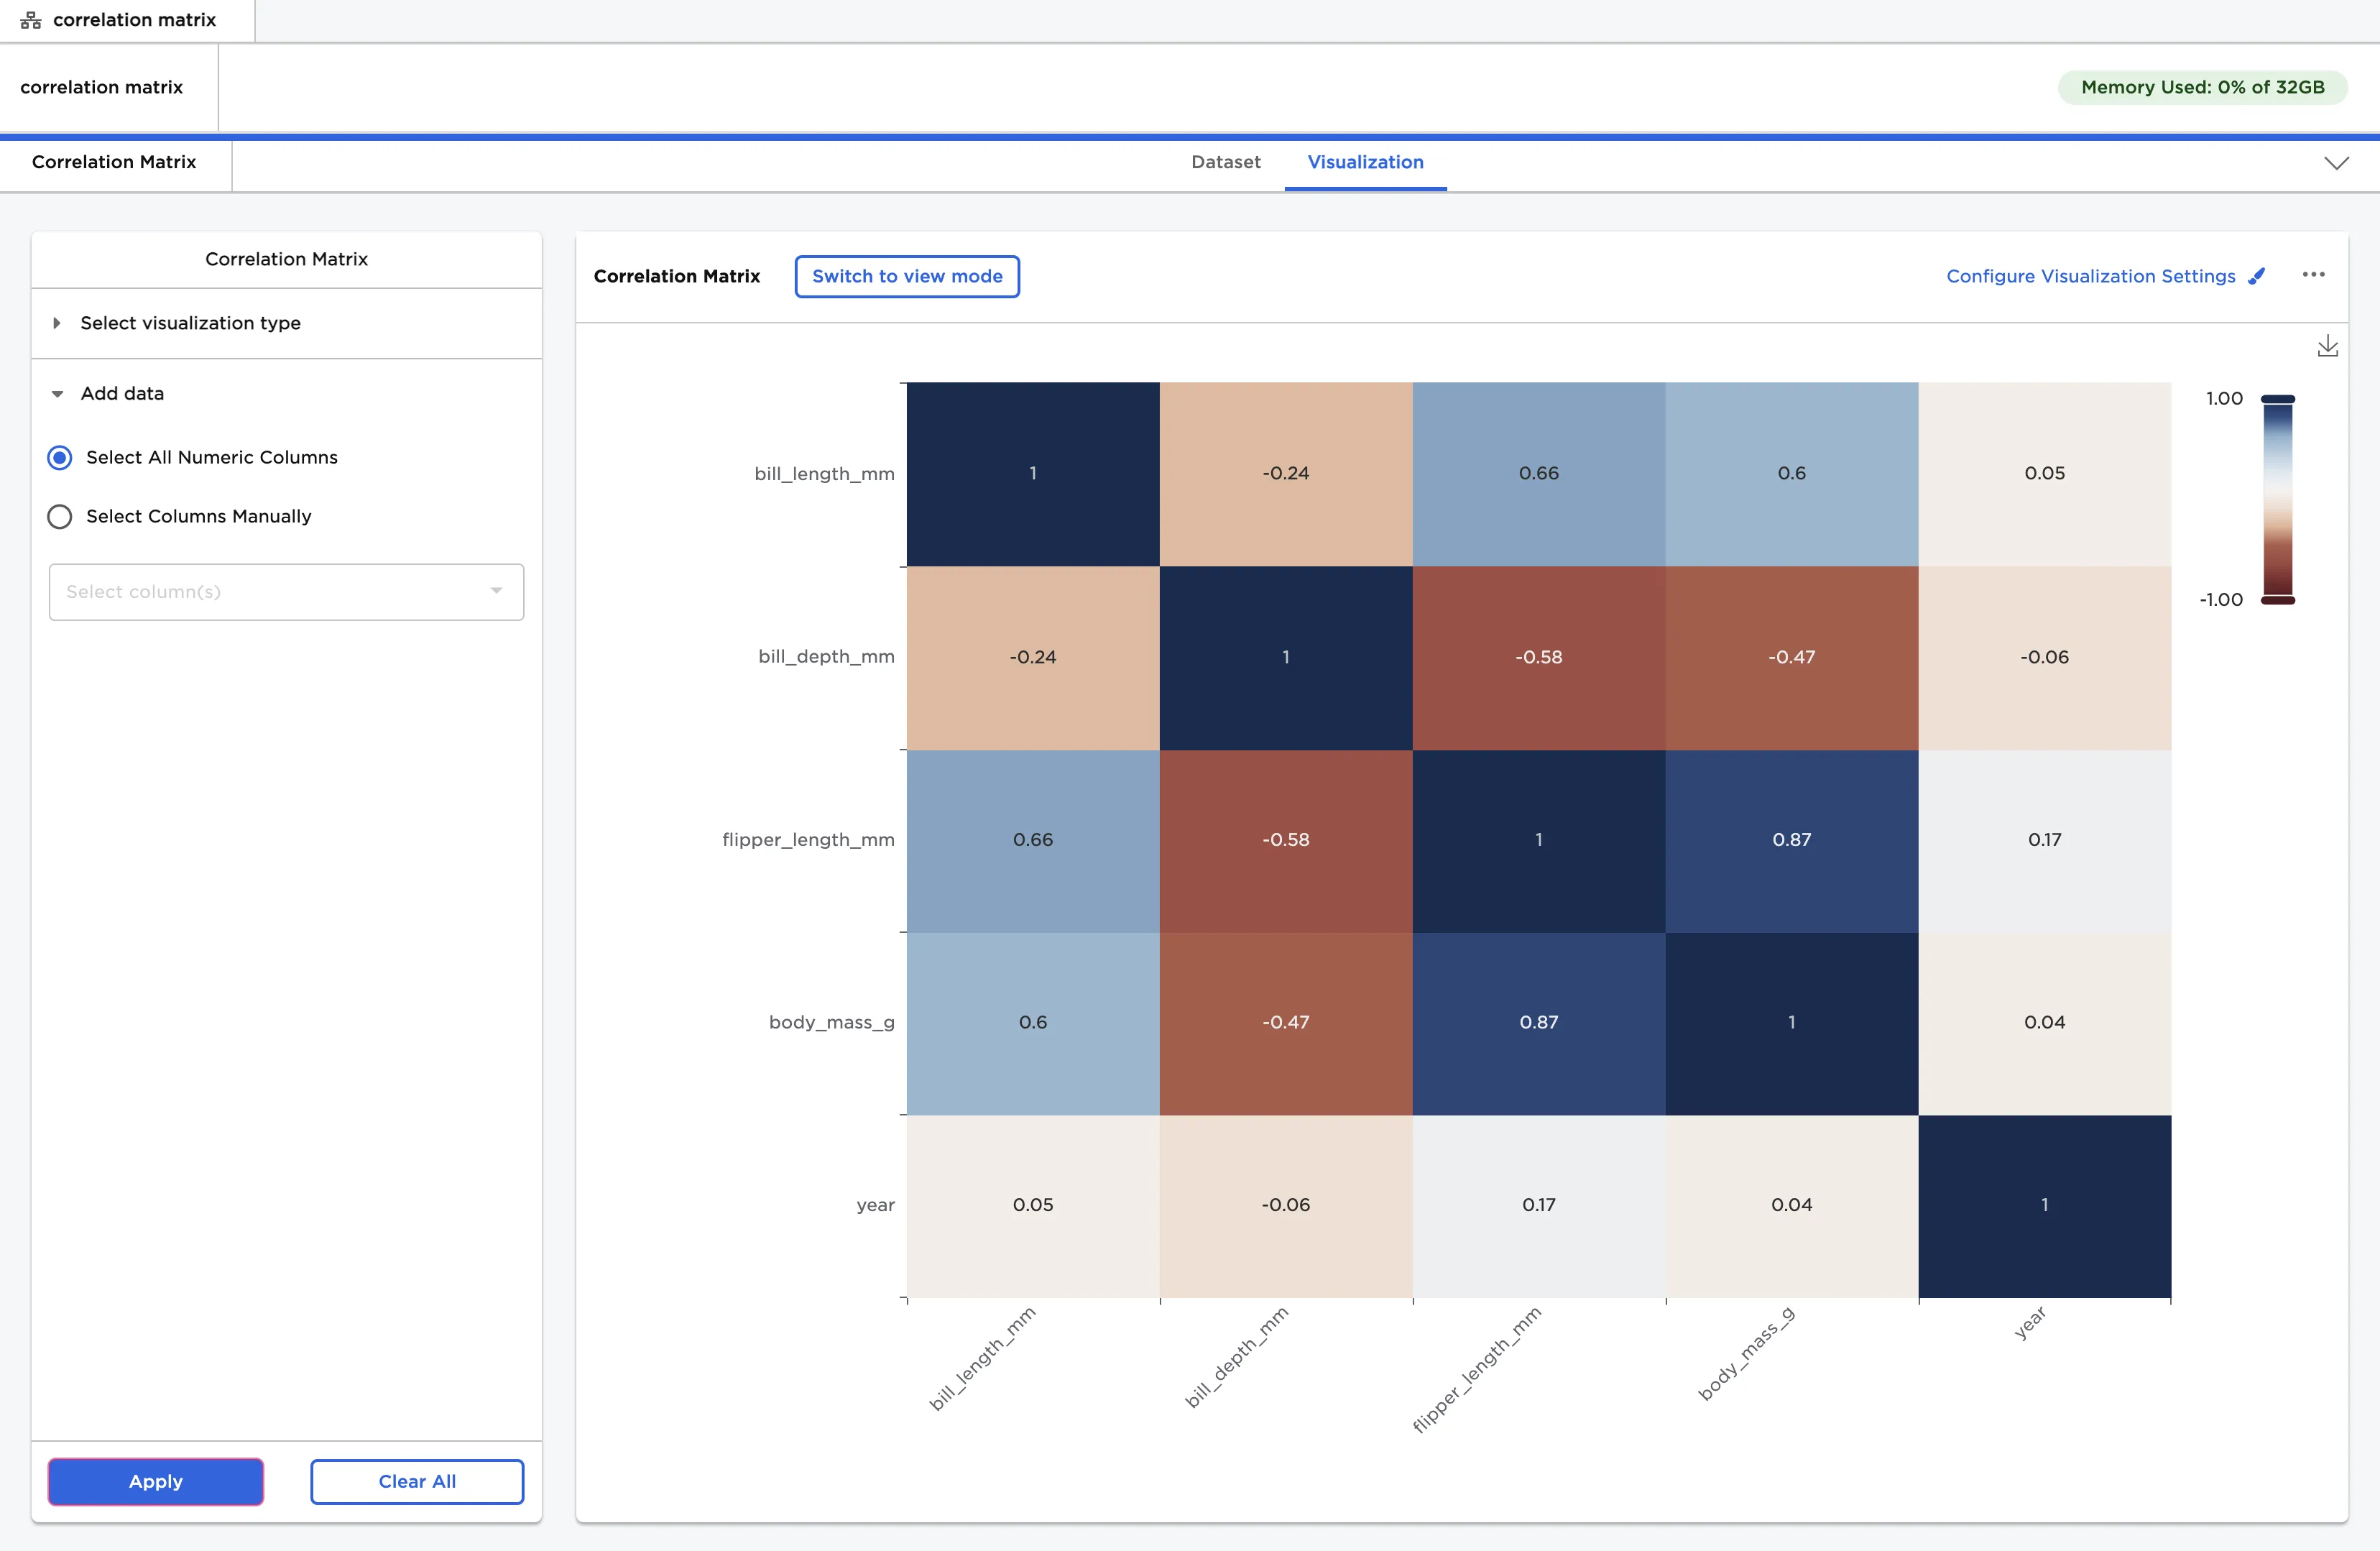Collapse the "Add data" section
This screenshot has width=2380, height=1551.
[x=57, y=393]
